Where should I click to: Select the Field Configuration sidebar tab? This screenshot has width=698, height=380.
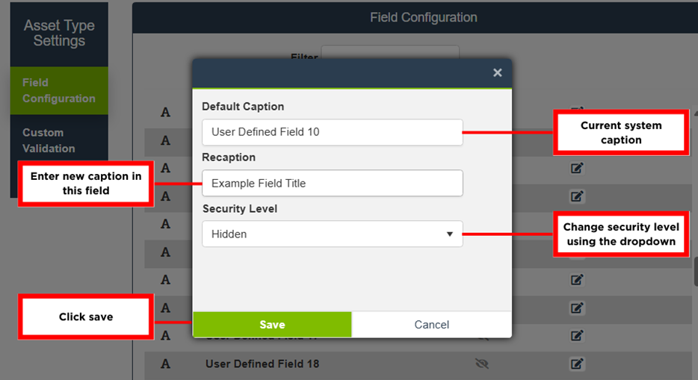click(59, 90)
